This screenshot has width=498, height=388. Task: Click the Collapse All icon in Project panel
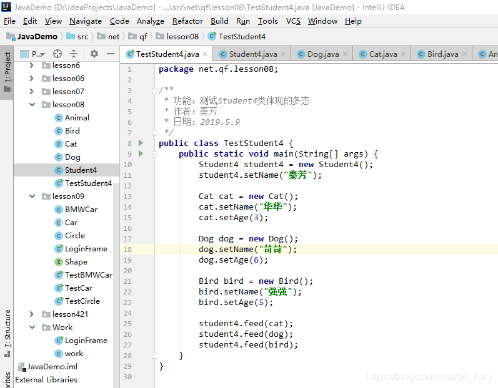coord(74,54)
